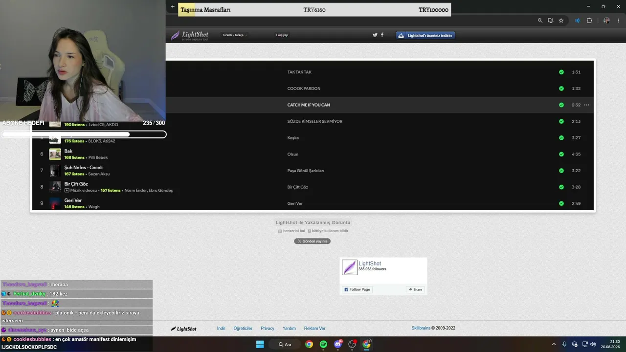
Task: Click the footer LightShot logo
Action: pos(184,329)
